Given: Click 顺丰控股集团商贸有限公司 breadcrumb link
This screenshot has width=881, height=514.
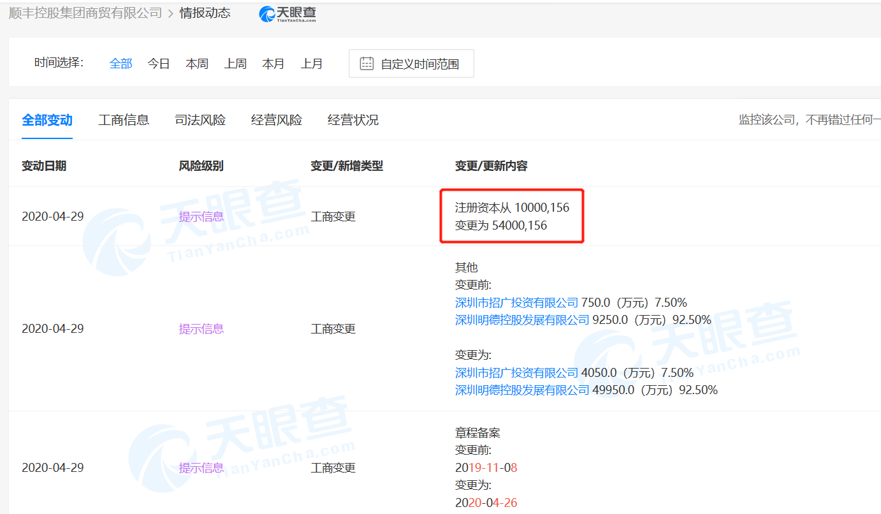Looking at the screenshot, I should (85, 13).
